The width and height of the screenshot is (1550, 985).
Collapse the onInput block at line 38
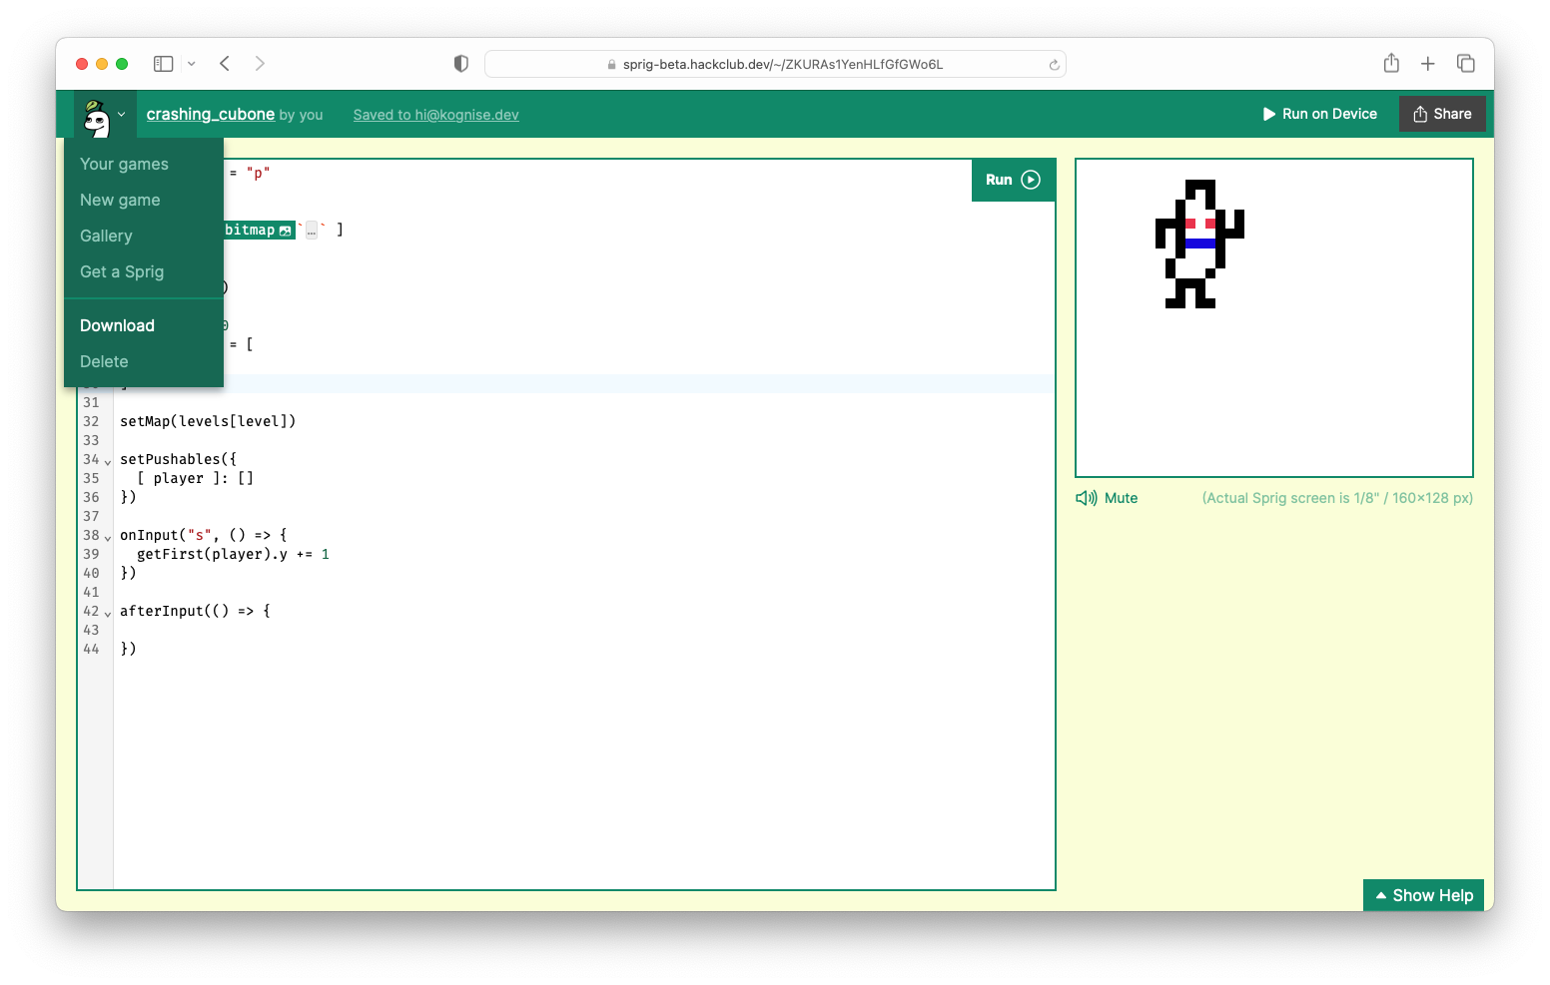106,536
